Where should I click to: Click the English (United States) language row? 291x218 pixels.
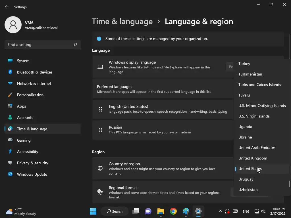(163, 109)
